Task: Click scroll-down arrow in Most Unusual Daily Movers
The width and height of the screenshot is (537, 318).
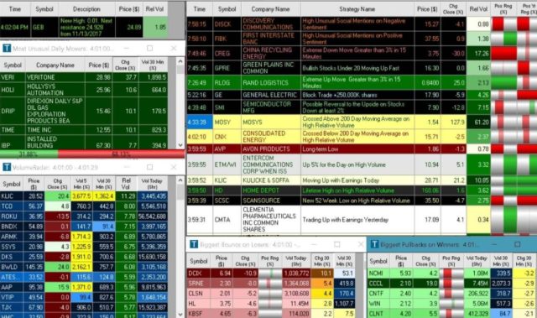Action: (x=180, y=145)
